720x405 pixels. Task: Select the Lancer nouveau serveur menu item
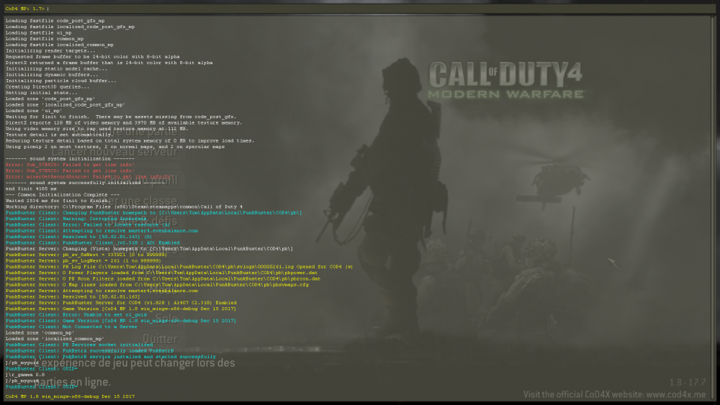pos(114,152)
